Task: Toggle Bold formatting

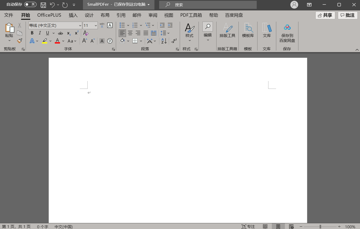Action: point(32,33)
